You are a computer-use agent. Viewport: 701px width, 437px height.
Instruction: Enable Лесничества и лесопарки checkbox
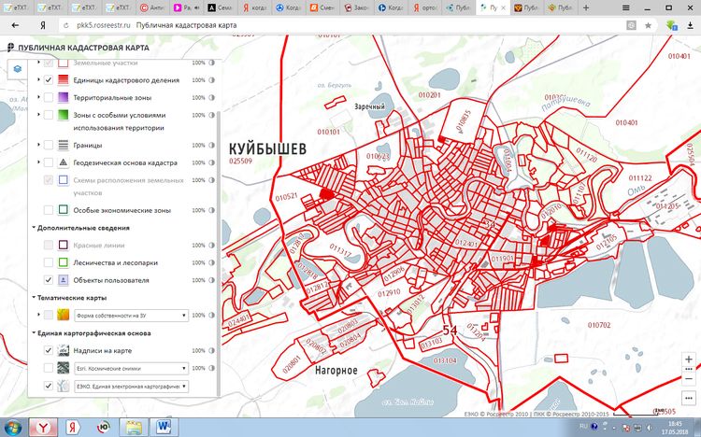[x=49, y=262]
